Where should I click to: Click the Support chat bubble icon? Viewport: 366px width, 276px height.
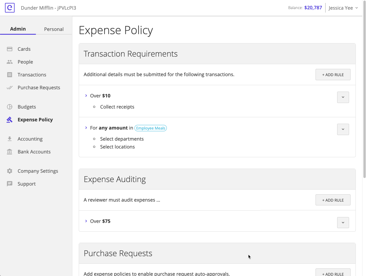10,184
